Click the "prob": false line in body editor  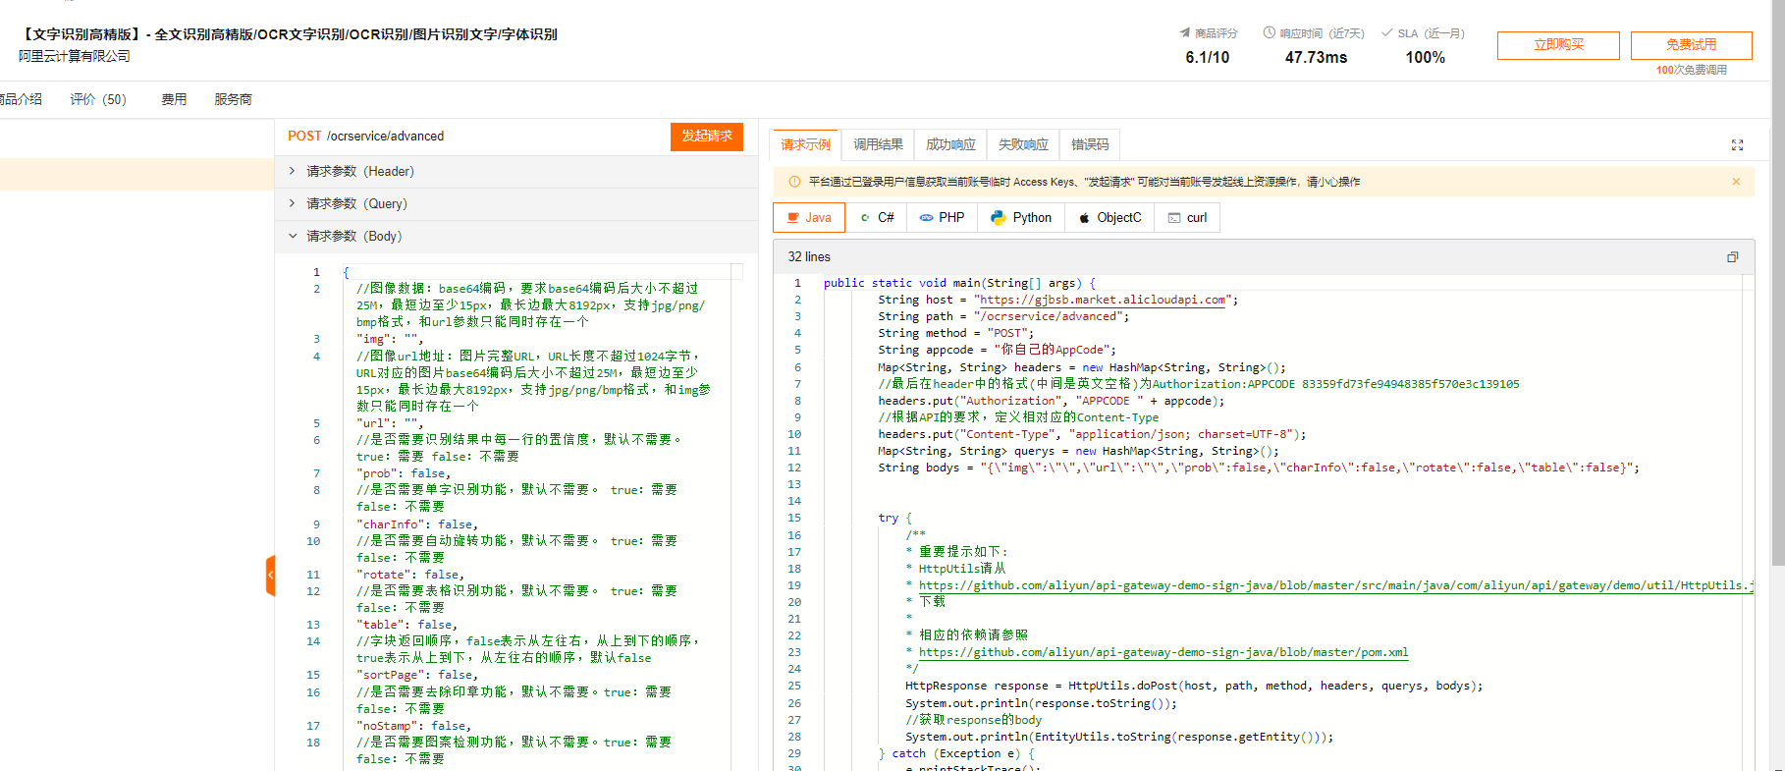(404, 473)
